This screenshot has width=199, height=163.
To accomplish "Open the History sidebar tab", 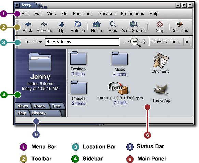I will point(39,113).
